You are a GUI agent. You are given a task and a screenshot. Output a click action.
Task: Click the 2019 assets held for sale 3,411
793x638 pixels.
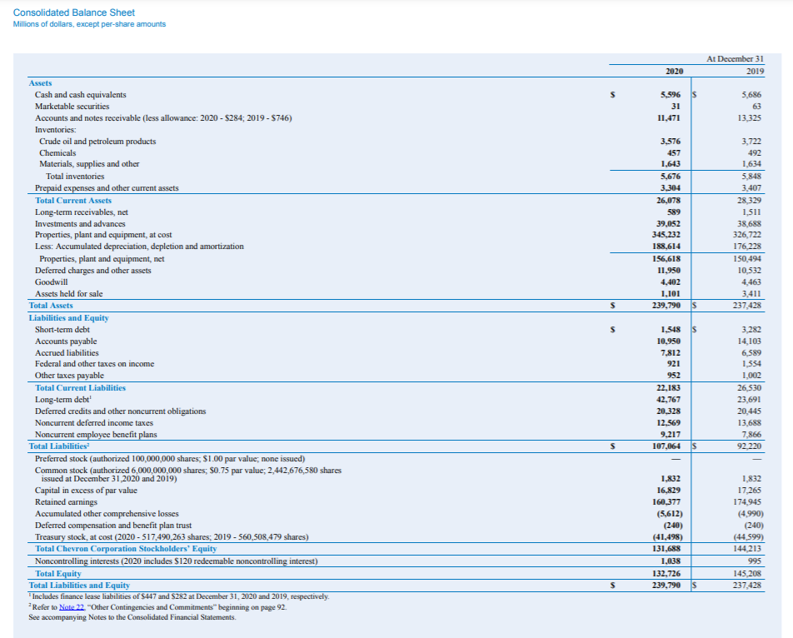pyautogui.click(x=751, y=294)
